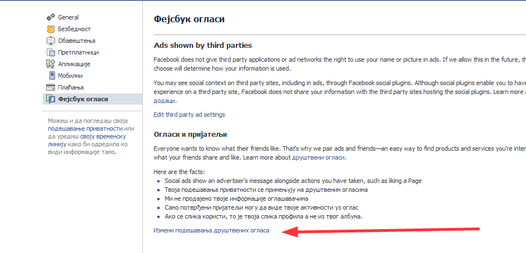The height and width of the screenshot is (253, 526).
Task: Open Edit third party ad settings link
Action: pos(189,115)
